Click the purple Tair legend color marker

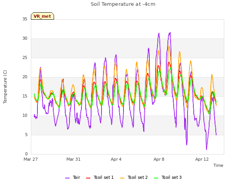tap(67, 178)
